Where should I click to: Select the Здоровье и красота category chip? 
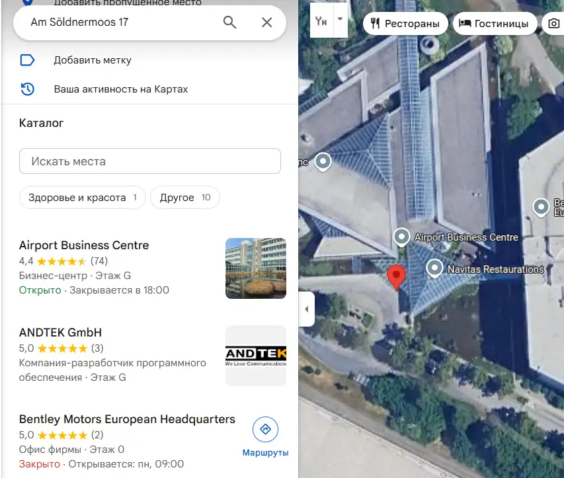(x=83, y=198)
